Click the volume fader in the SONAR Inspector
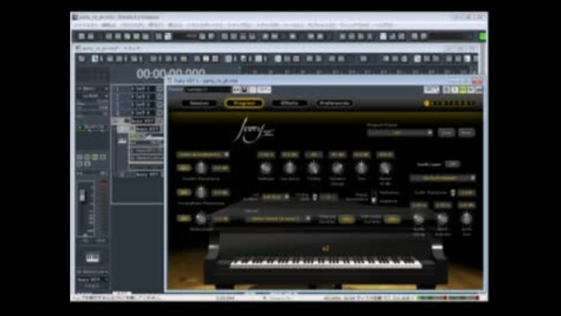Screen dimensions: 561x316 click(82, 196)
